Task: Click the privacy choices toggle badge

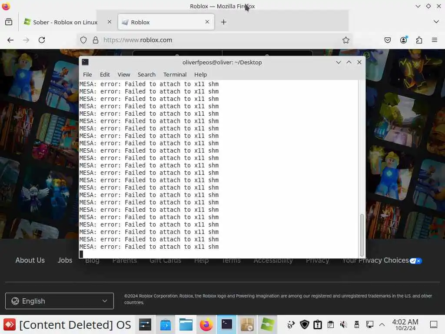Action: tap(416, 261)
